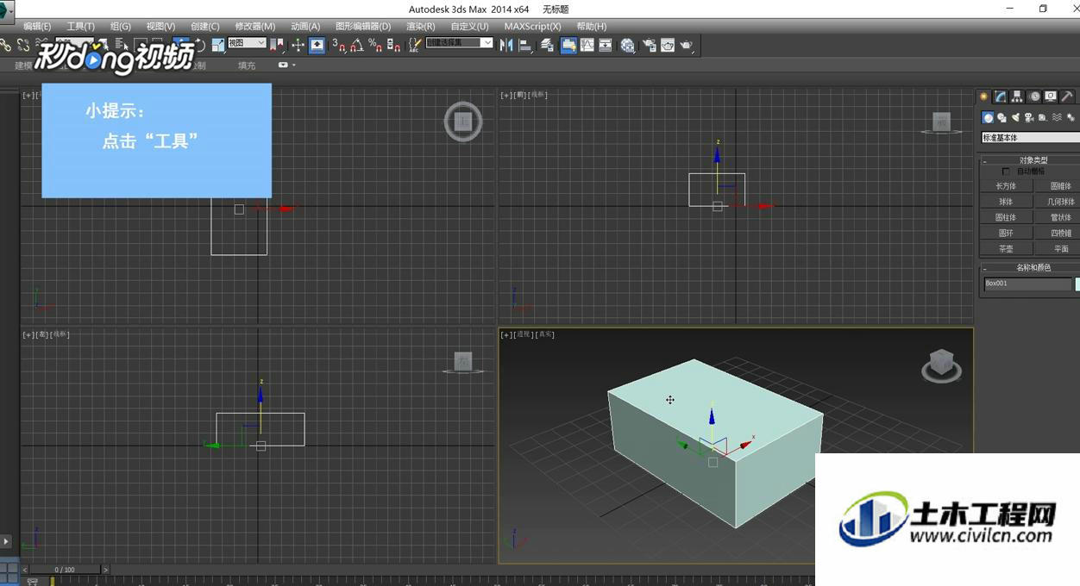Switch to the Create panel tab
This screenshot has width=1080, height=586.
tap(984, 97)
